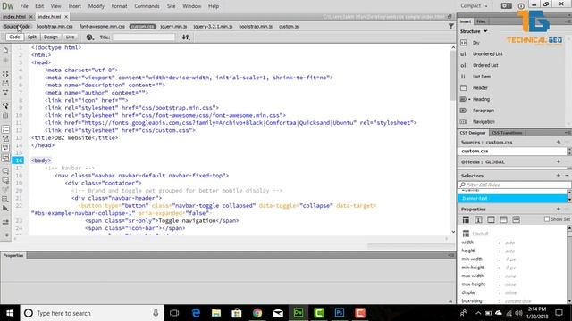Open the Insert panel options menu
Screen dimensions: 572x321
tap(568, 21)
